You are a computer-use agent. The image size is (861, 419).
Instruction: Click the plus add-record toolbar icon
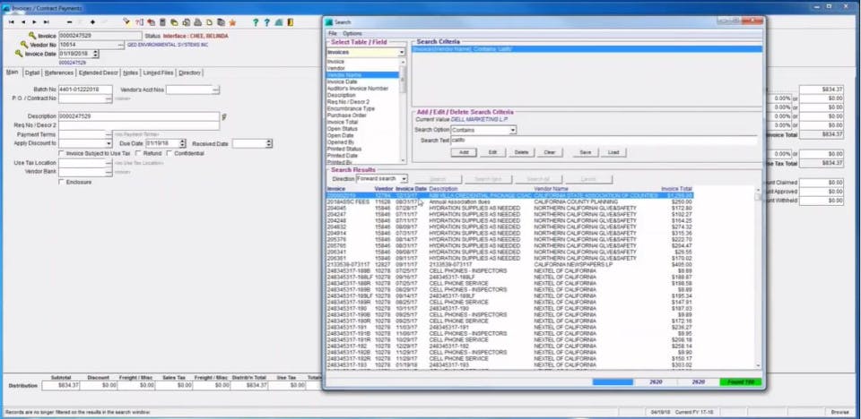(x=92, y=22)
